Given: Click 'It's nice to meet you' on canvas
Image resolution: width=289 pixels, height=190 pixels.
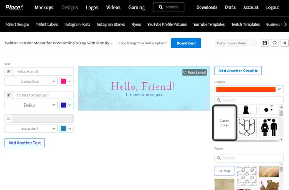Looking at the screenshot, I should pos(144,94).
